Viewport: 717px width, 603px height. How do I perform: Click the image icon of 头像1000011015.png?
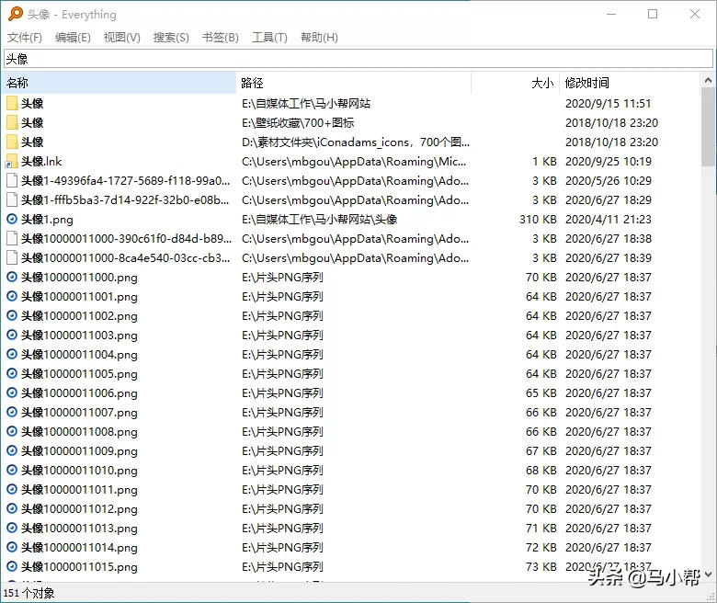coord(12,566)
